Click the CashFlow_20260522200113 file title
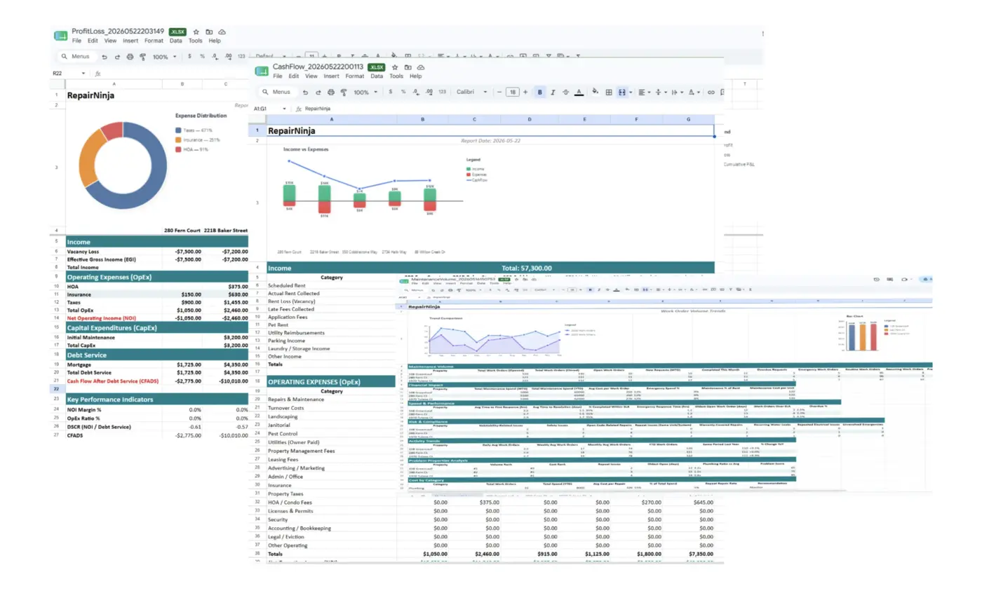 (318, 67)
